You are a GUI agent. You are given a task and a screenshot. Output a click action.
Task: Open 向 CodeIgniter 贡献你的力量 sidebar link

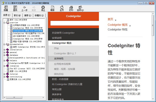click(67, 84)
